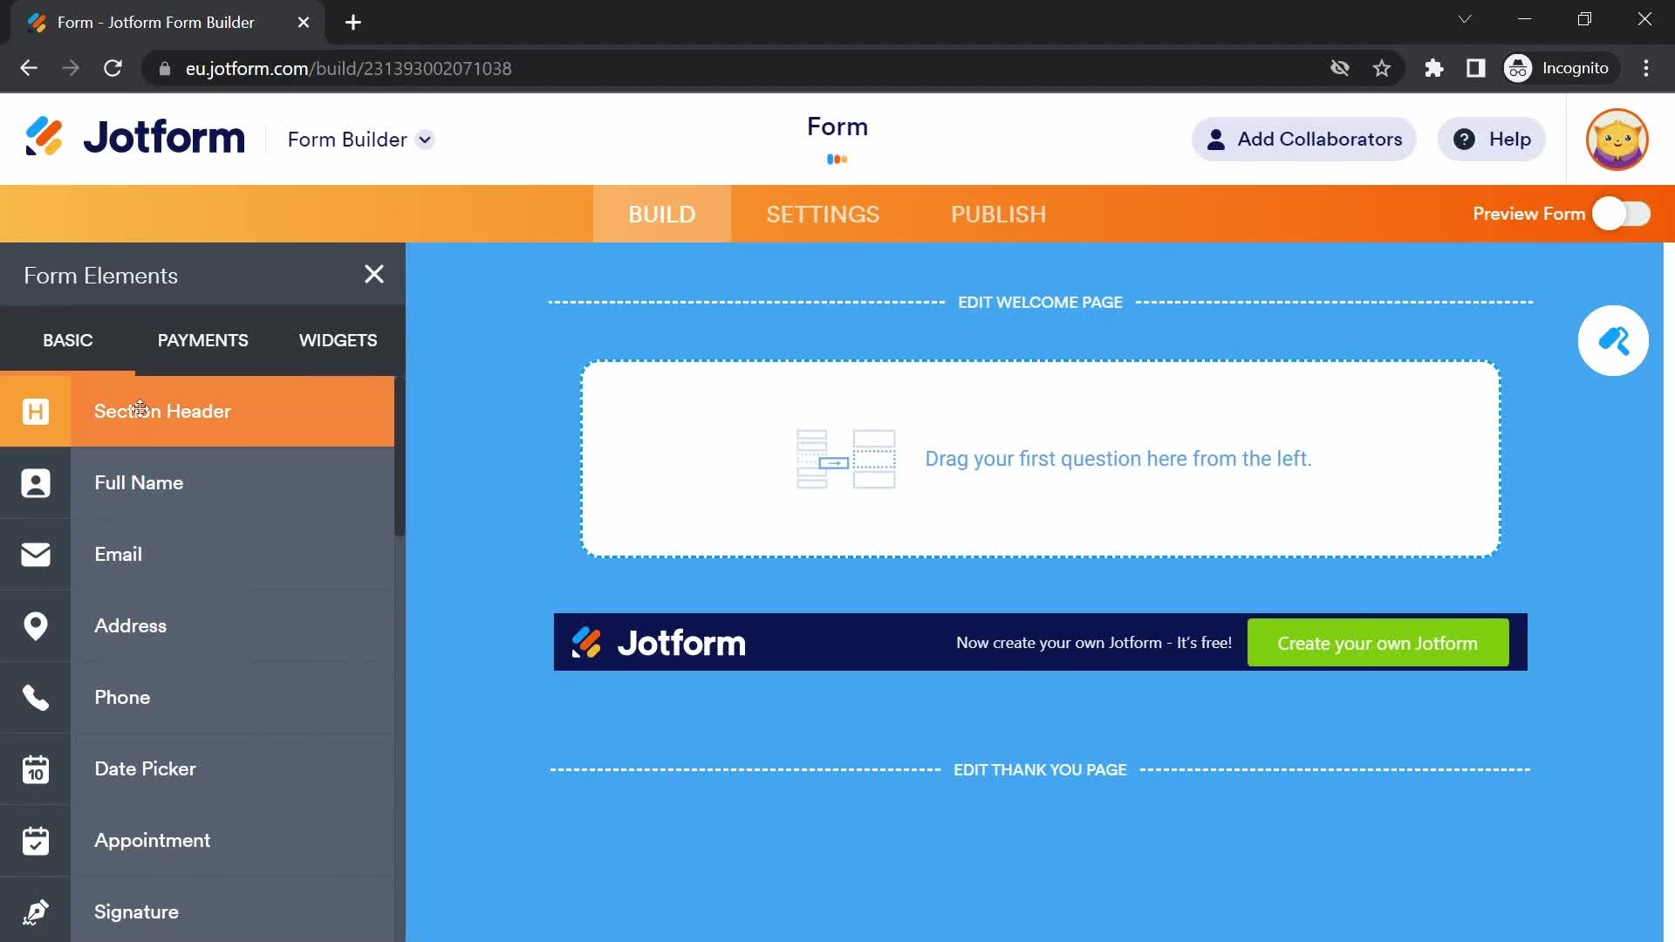Select the WIDGETS tab in Form Elements

338,339
